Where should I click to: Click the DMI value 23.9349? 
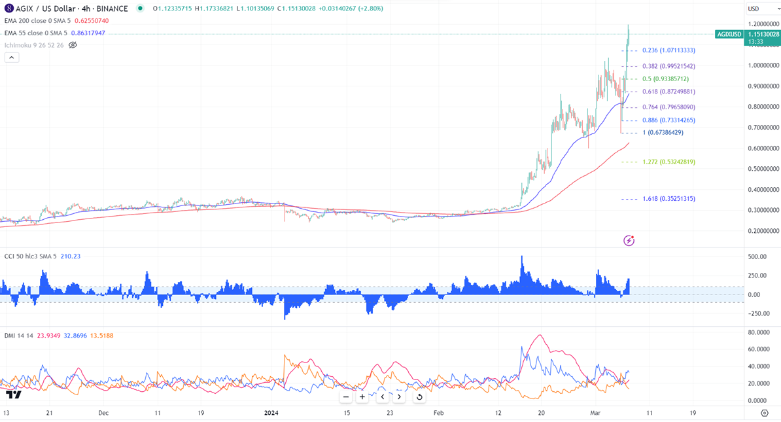coord(49,336)
